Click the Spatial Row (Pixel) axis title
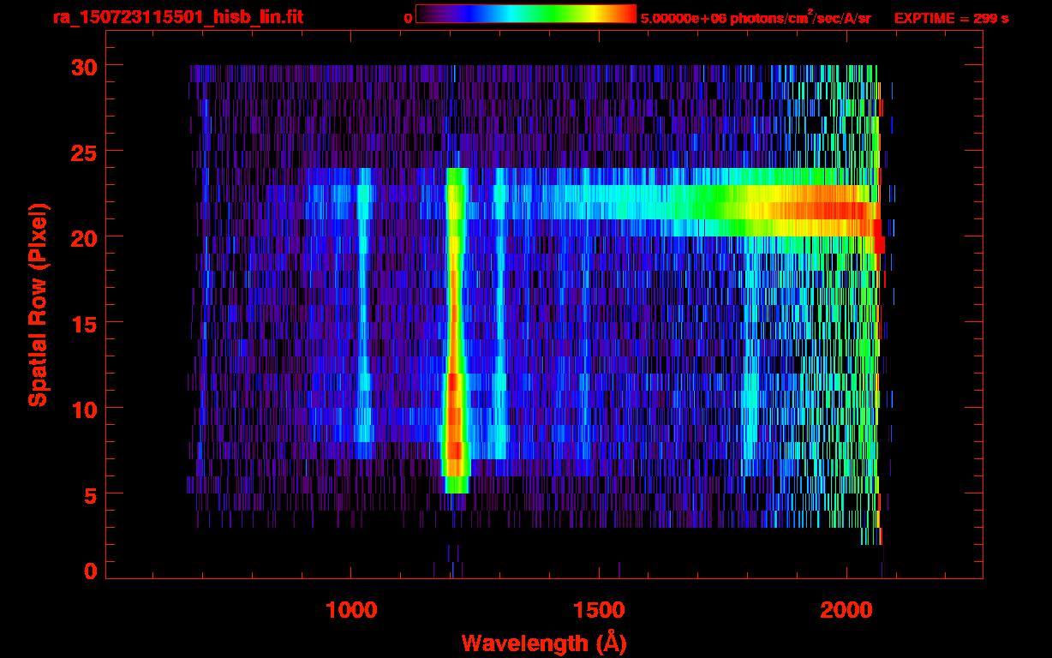Image resolution: width=1052 pixels, height=658 pixels. (x=37, y=304)
